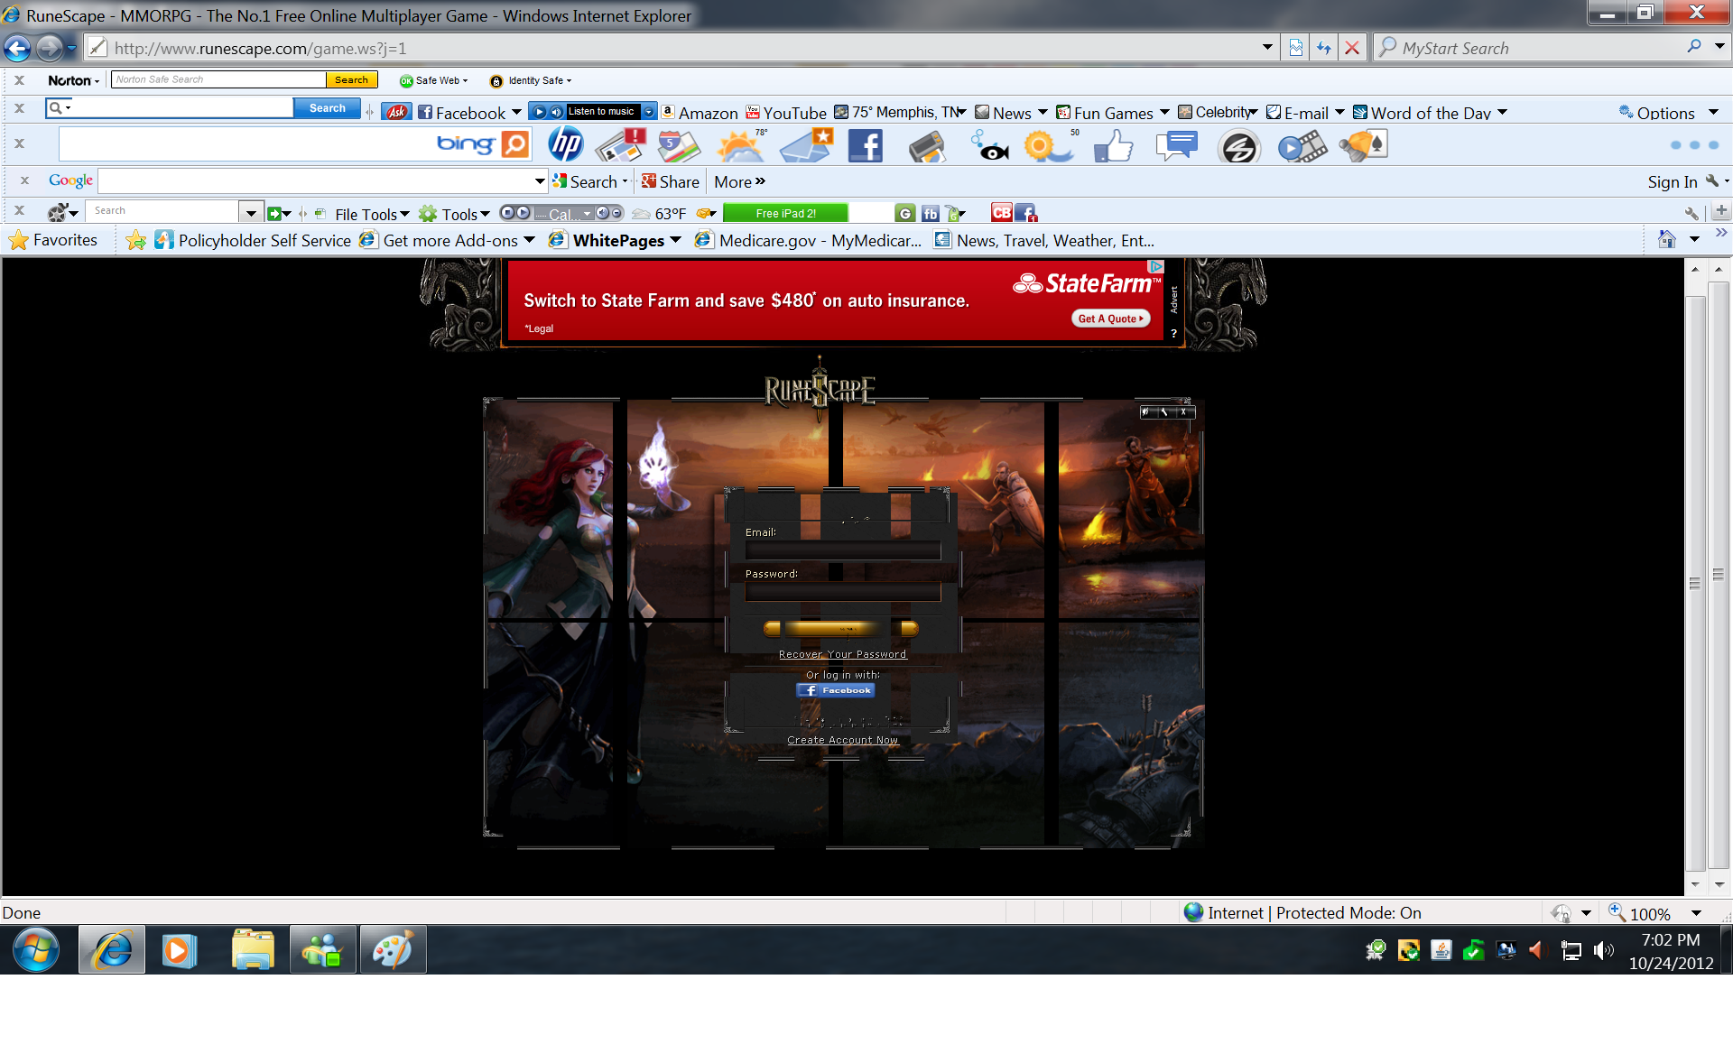Click the blue Search button in Ask toolbar
1733x1044 pixels.
tap(327, 107)
